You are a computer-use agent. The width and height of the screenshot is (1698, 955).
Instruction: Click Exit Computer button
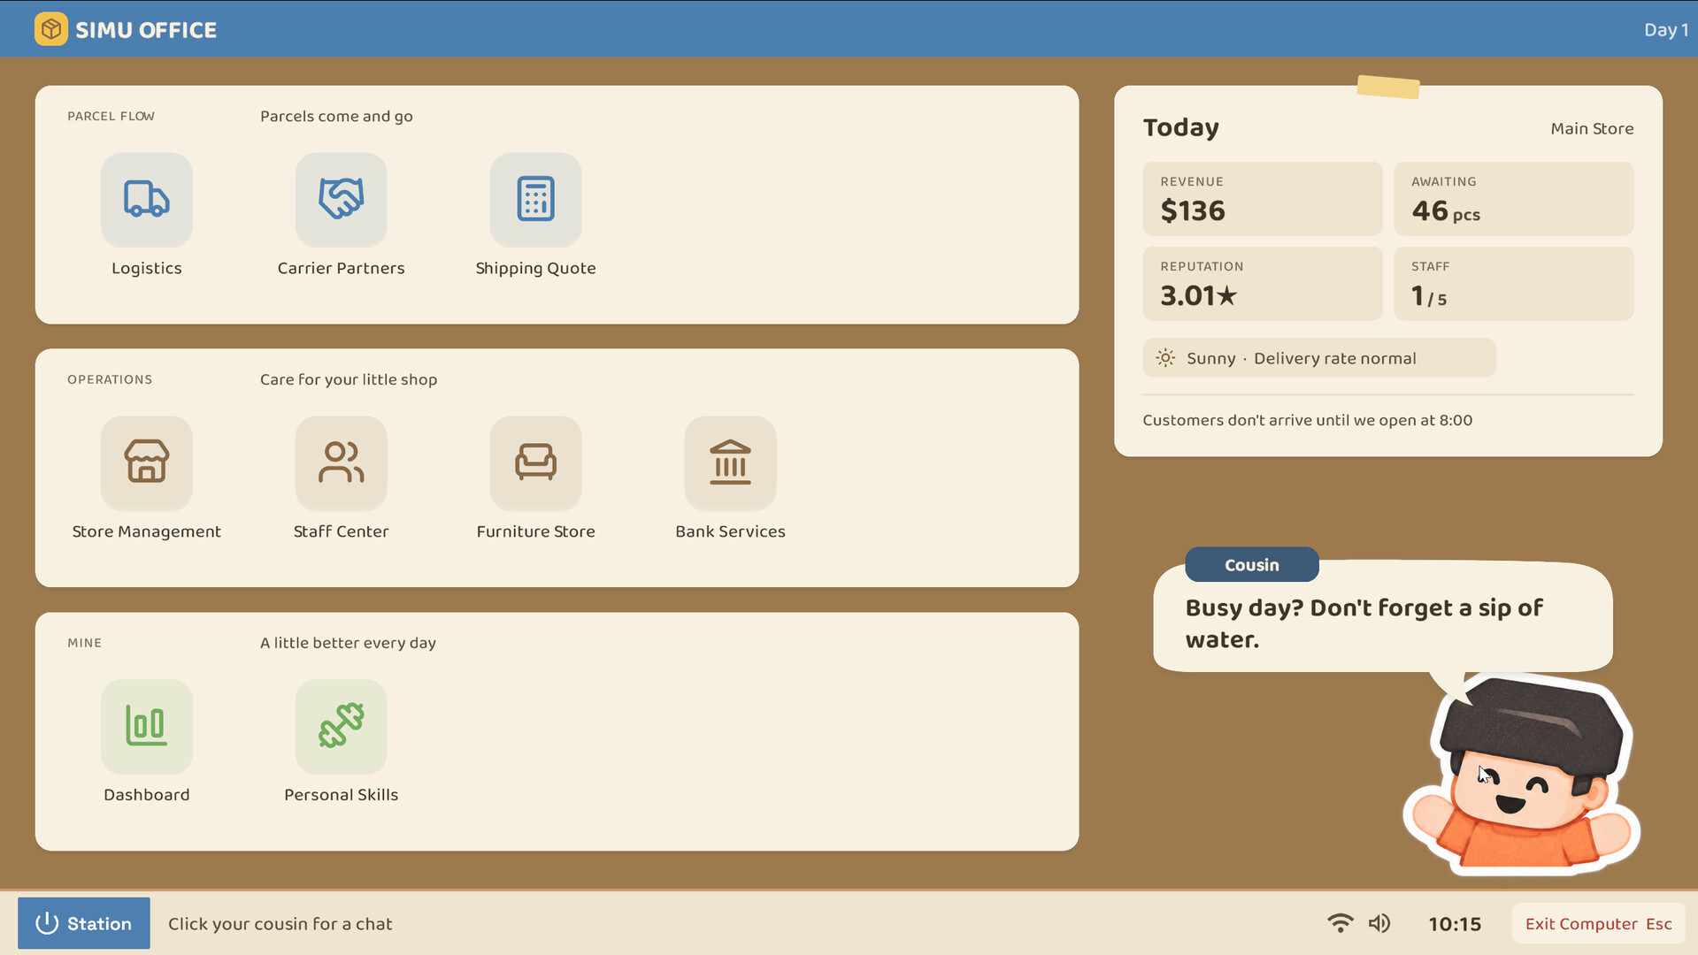pyautogui.click(x=1598, y=923)
